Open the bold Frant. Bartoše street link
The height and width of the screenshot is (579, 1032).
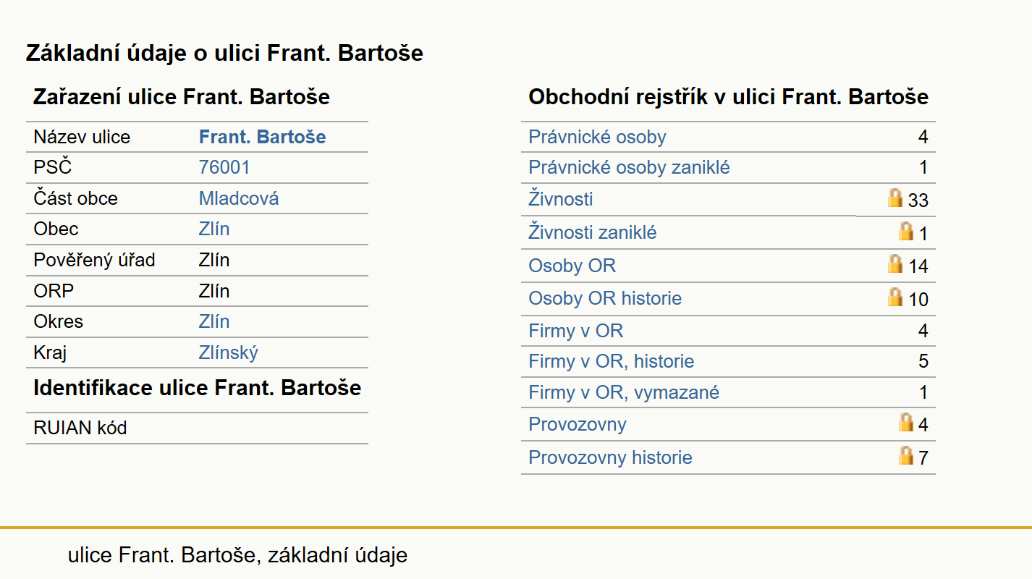pos(263,137)
